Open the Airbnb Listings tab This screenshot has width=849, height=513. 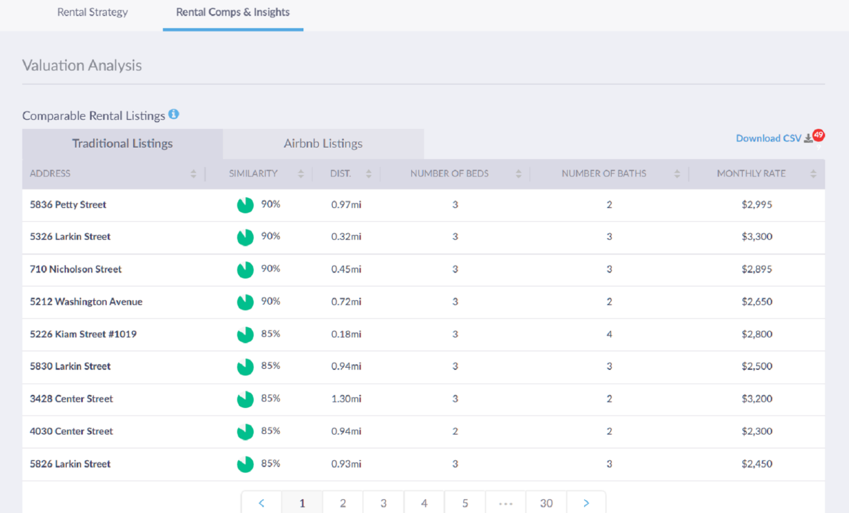click(323, 144)
